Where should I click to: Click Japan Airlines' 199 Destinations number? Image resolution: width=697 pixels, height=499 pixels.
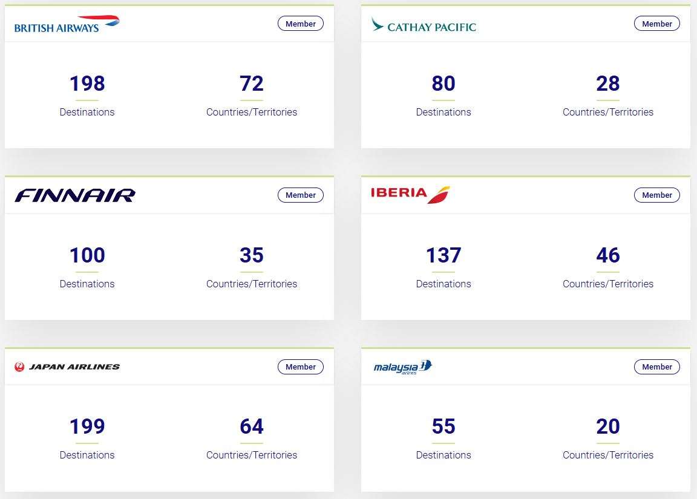pos(87,426)
